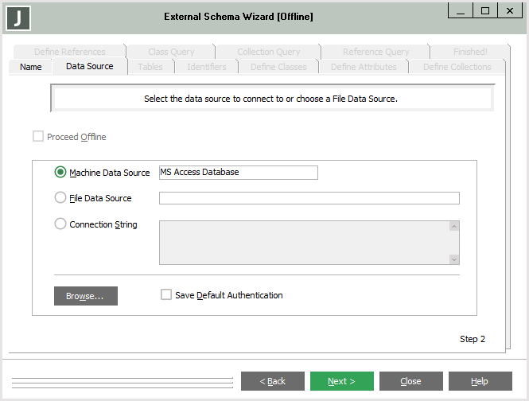The image size is (529, 401).
Task: Go to previous step with Back button
Action: 273,381
